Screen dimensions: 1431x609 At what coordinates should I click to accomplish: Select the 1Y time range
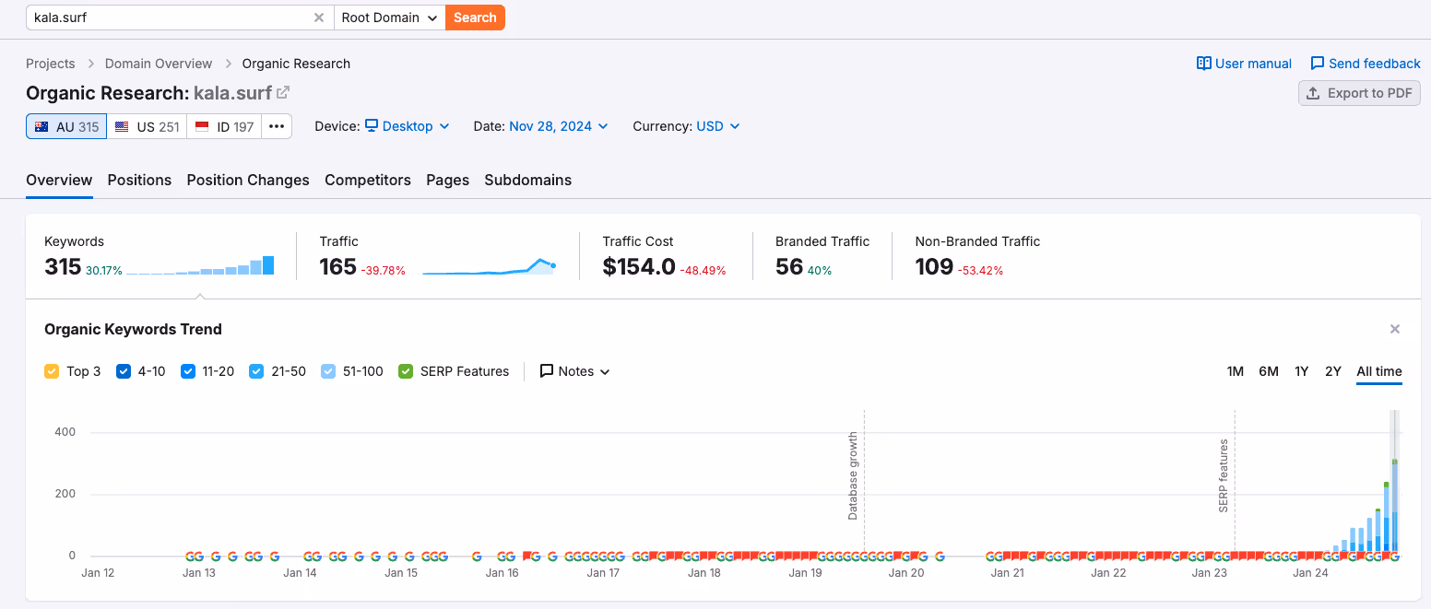(1301, 371)
